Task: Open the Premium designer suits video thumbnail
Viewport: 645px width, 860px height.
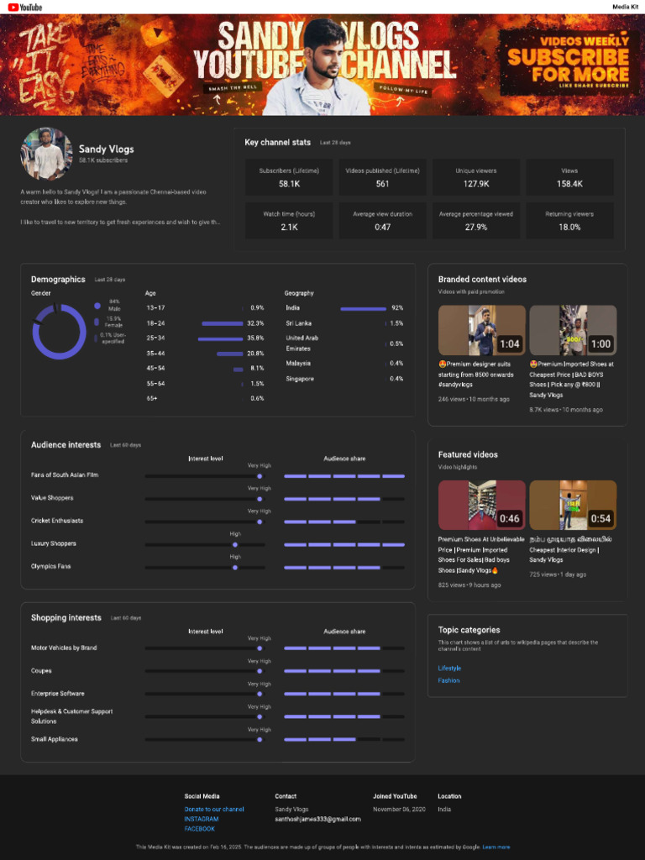Action: [481, 330]
